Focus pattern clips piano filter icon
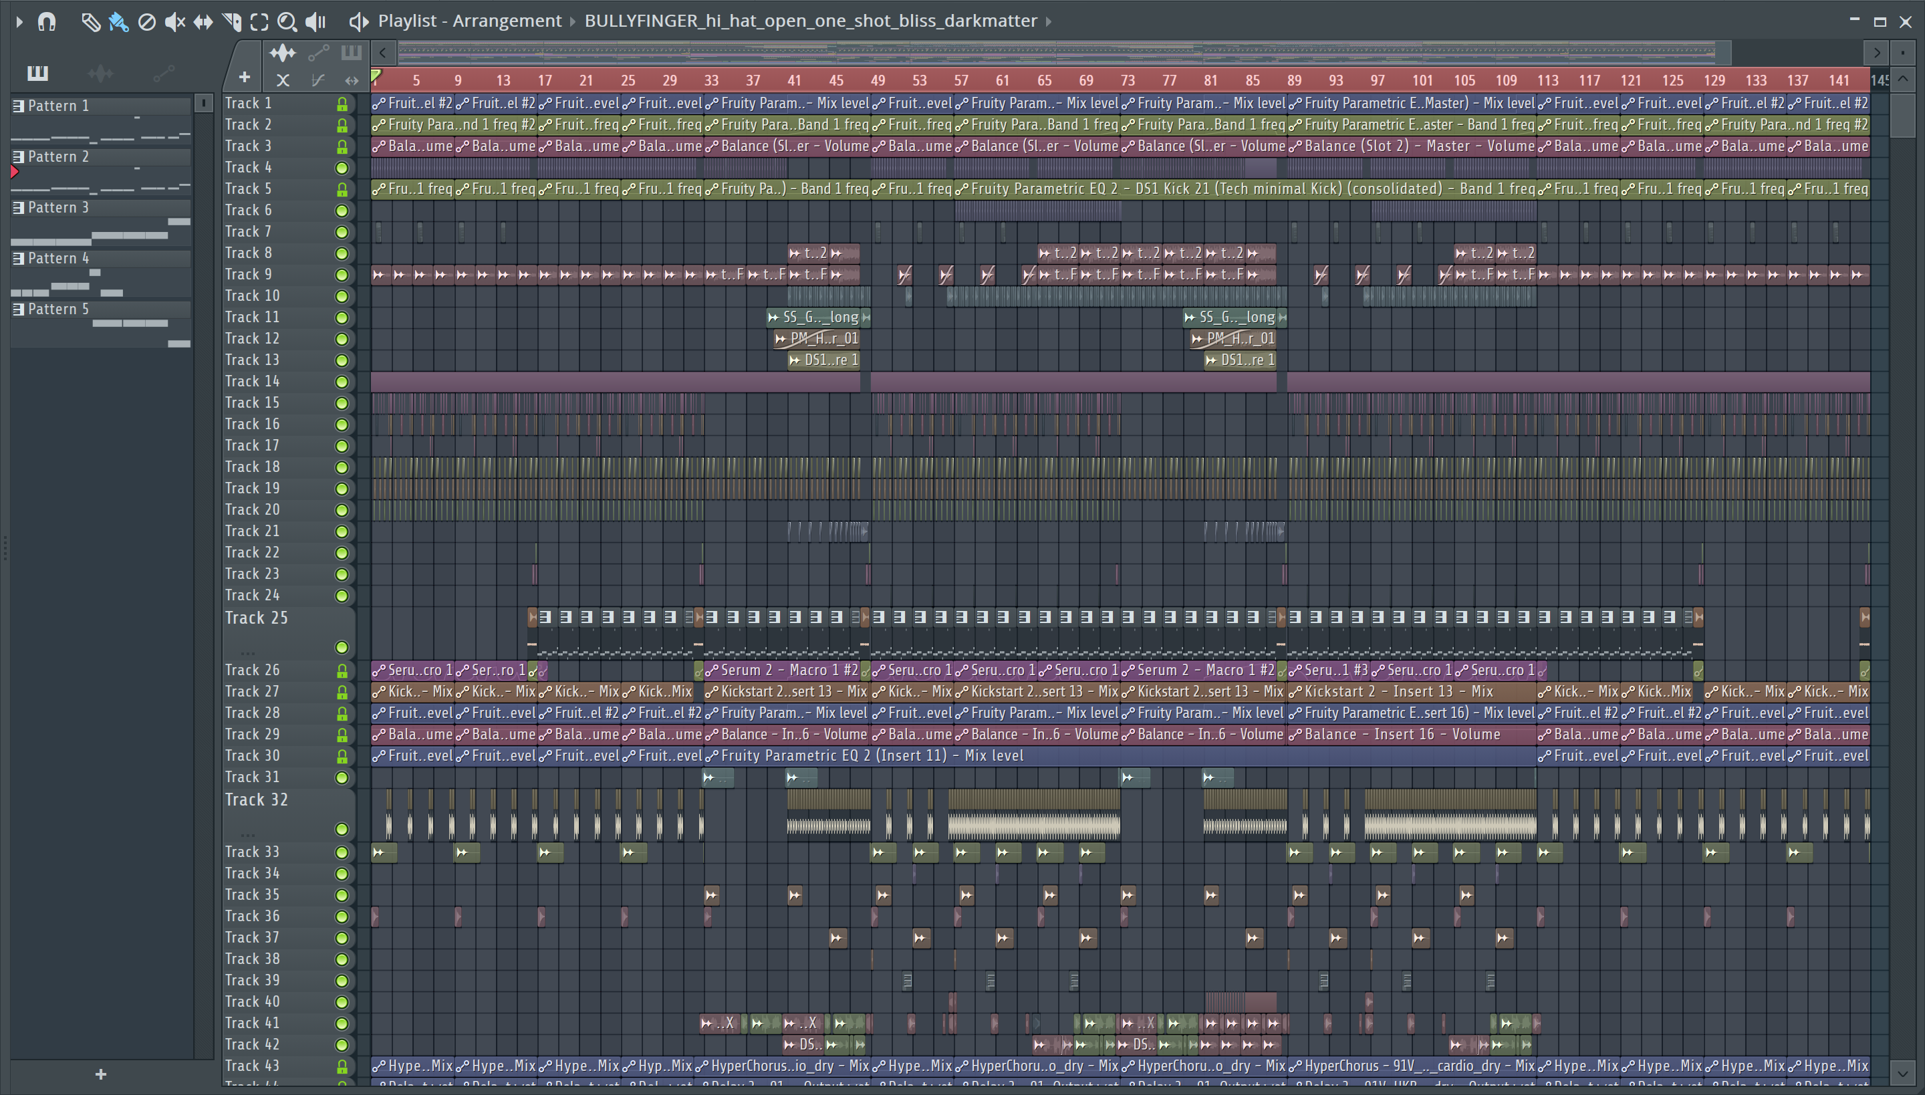This screenshot has width=1925, height=1095. [x=351, y=53]
